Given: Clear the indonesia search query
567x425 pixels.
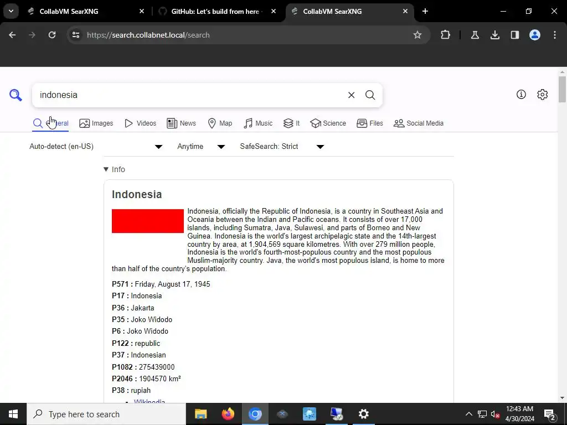Looking at the screenshot, I should [351, 95].
